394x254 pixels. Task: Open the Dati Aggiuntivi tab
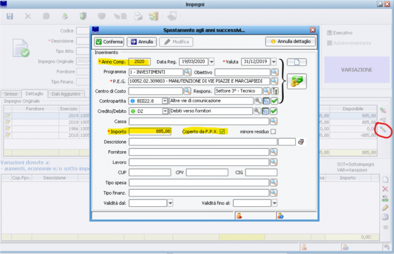pos(66,94)
